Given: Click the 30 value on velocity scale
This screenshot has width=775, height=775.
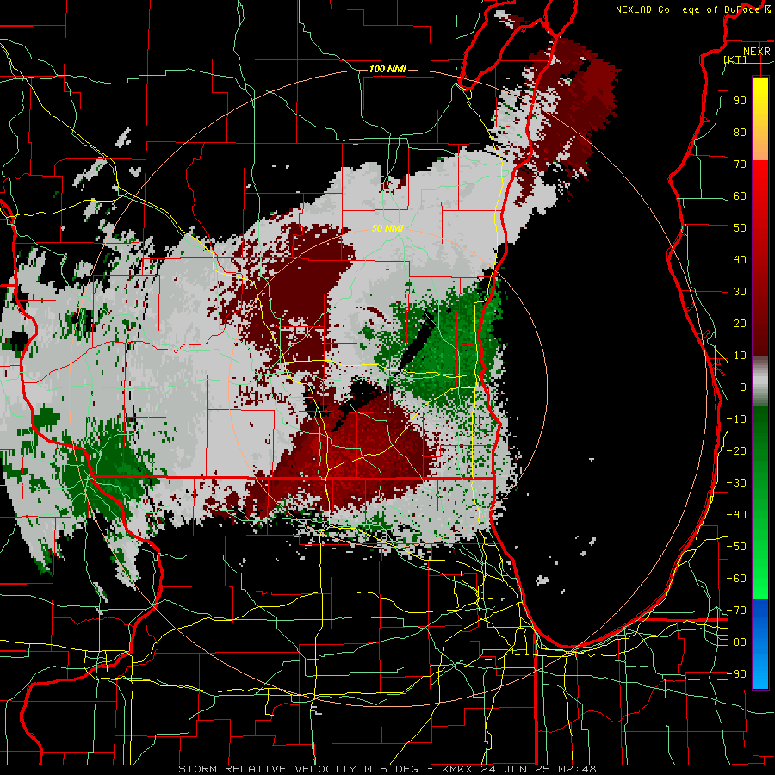Looking at the screenshot, I should 740,292.
